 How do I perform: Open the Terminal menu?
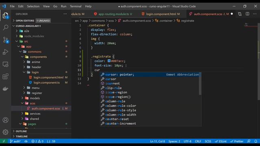[x=76, y=6]
